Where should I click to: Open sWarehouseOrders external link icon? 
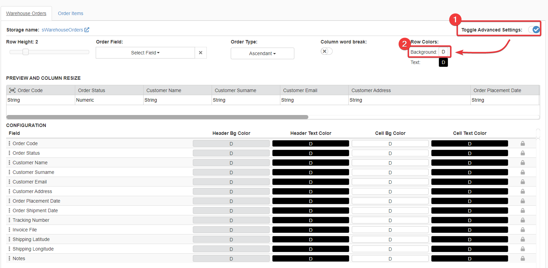click(x=87, y=30)
